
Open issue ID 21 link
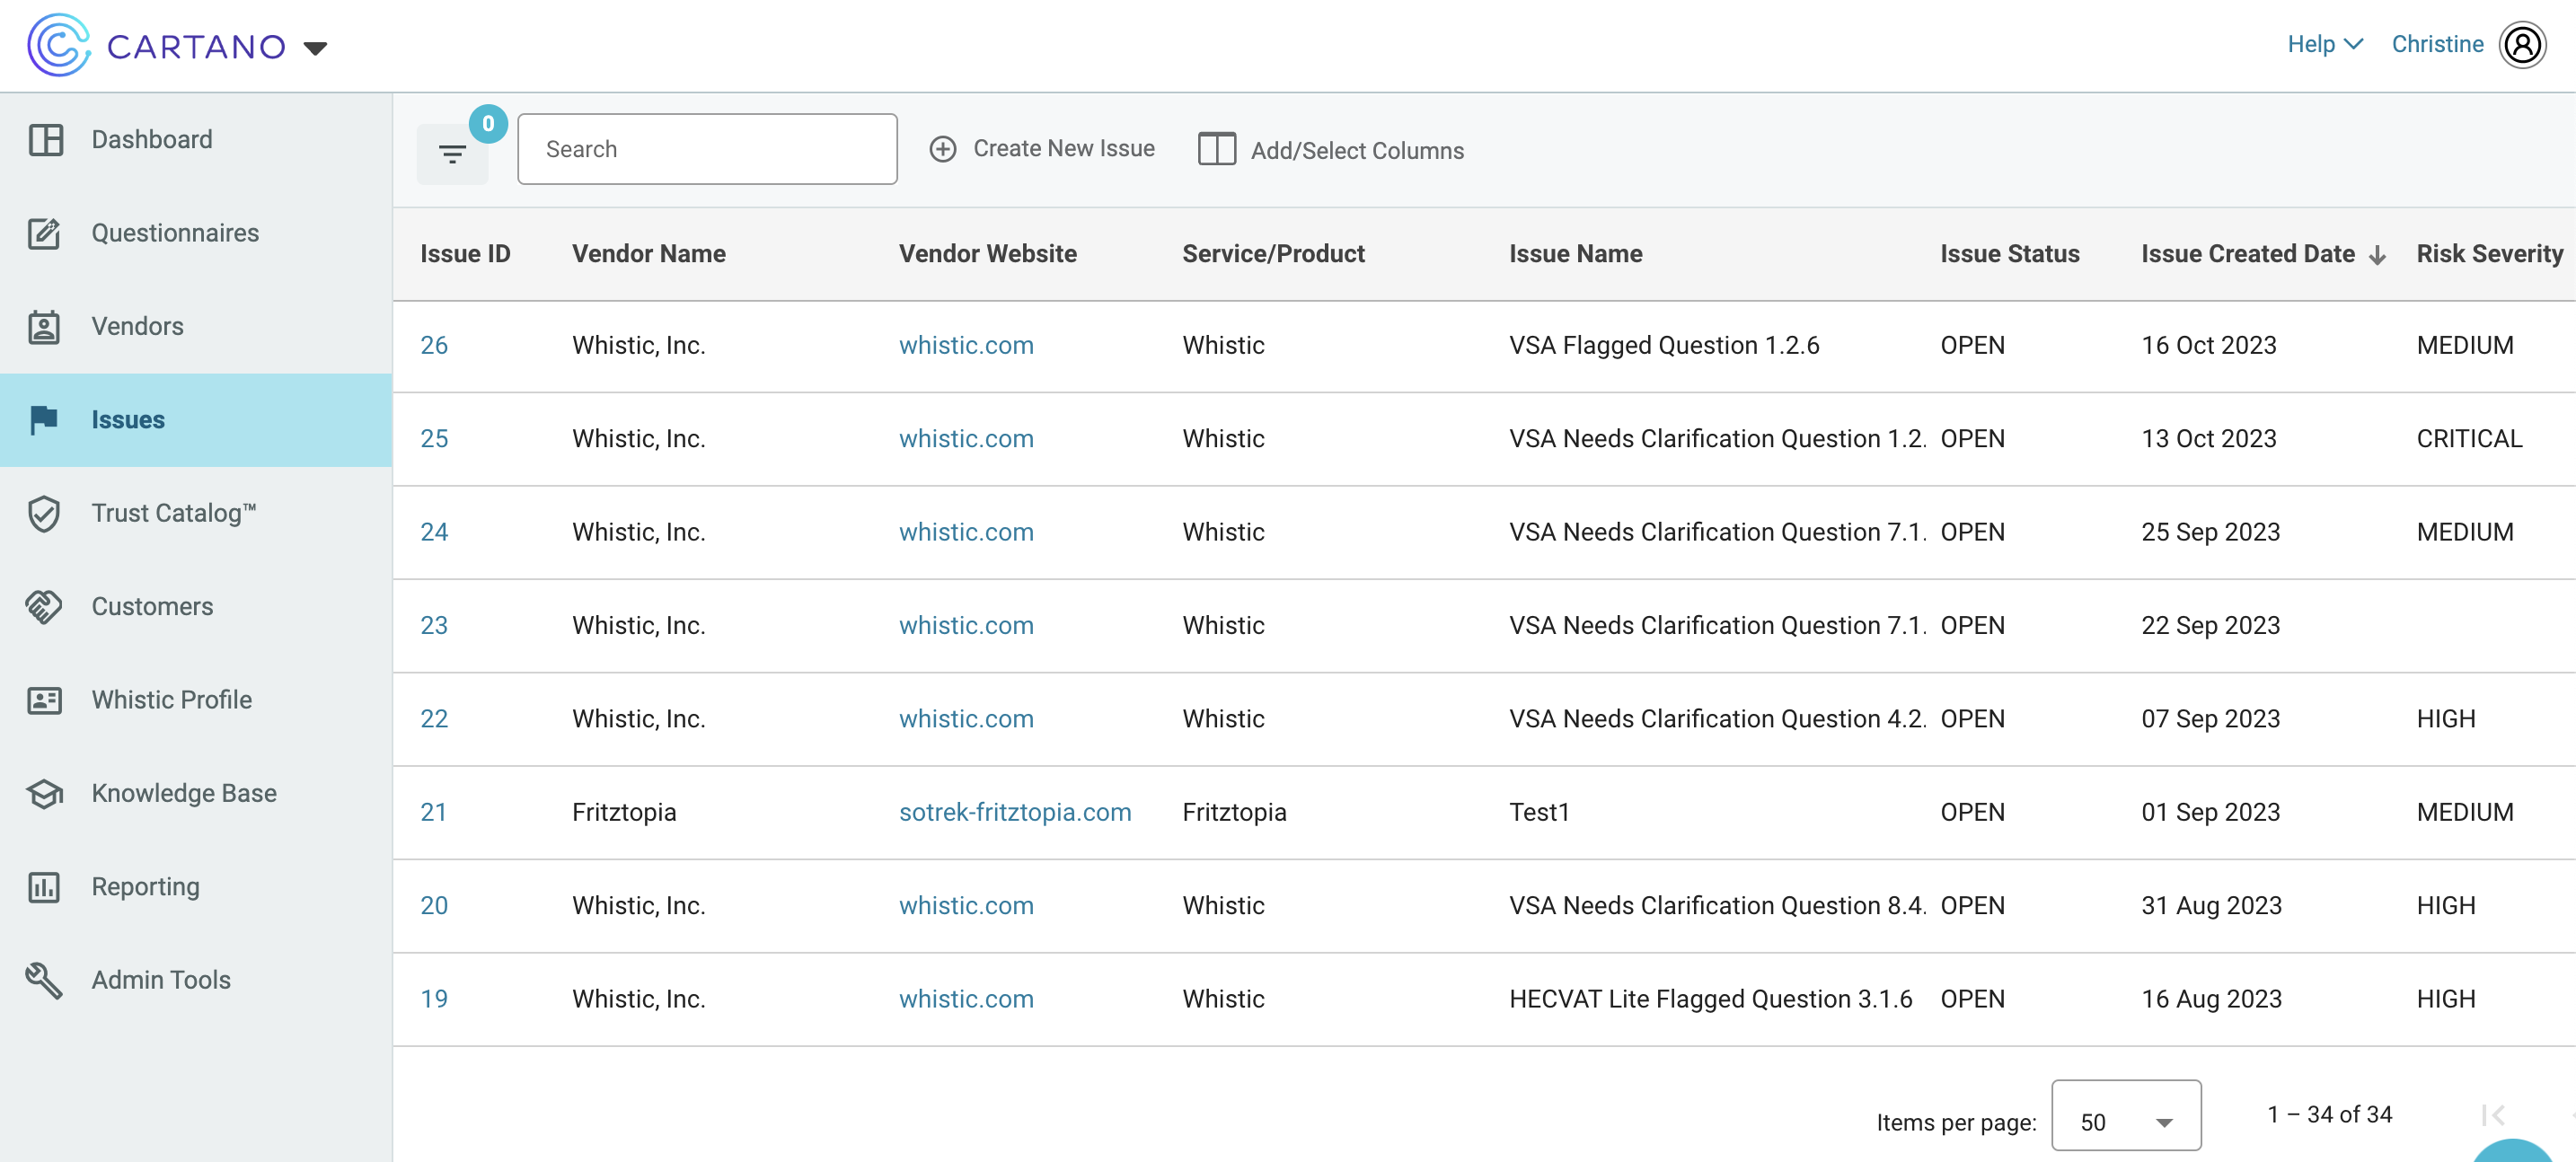click(x=433, y=812)
